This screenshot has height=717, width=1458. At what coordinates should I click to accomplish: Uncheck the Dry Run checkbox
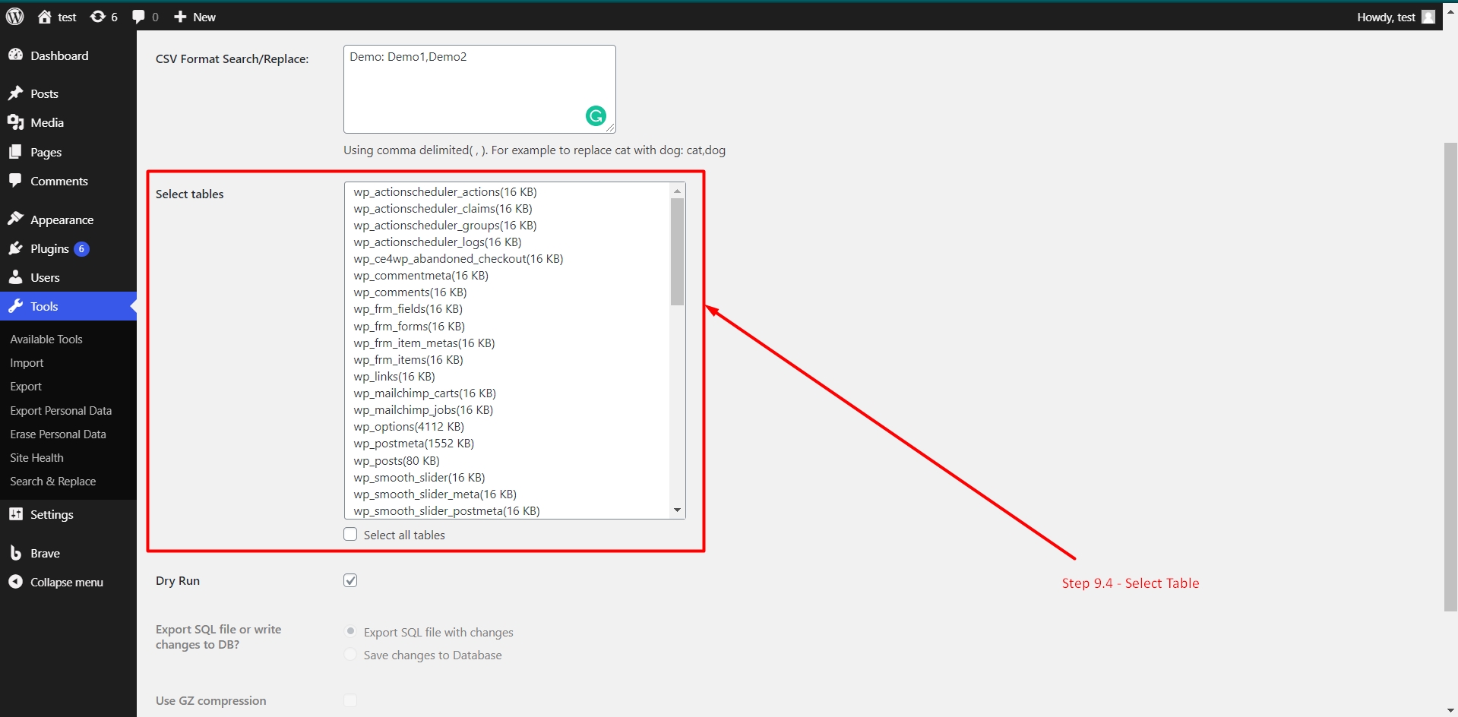coord(350,580)
